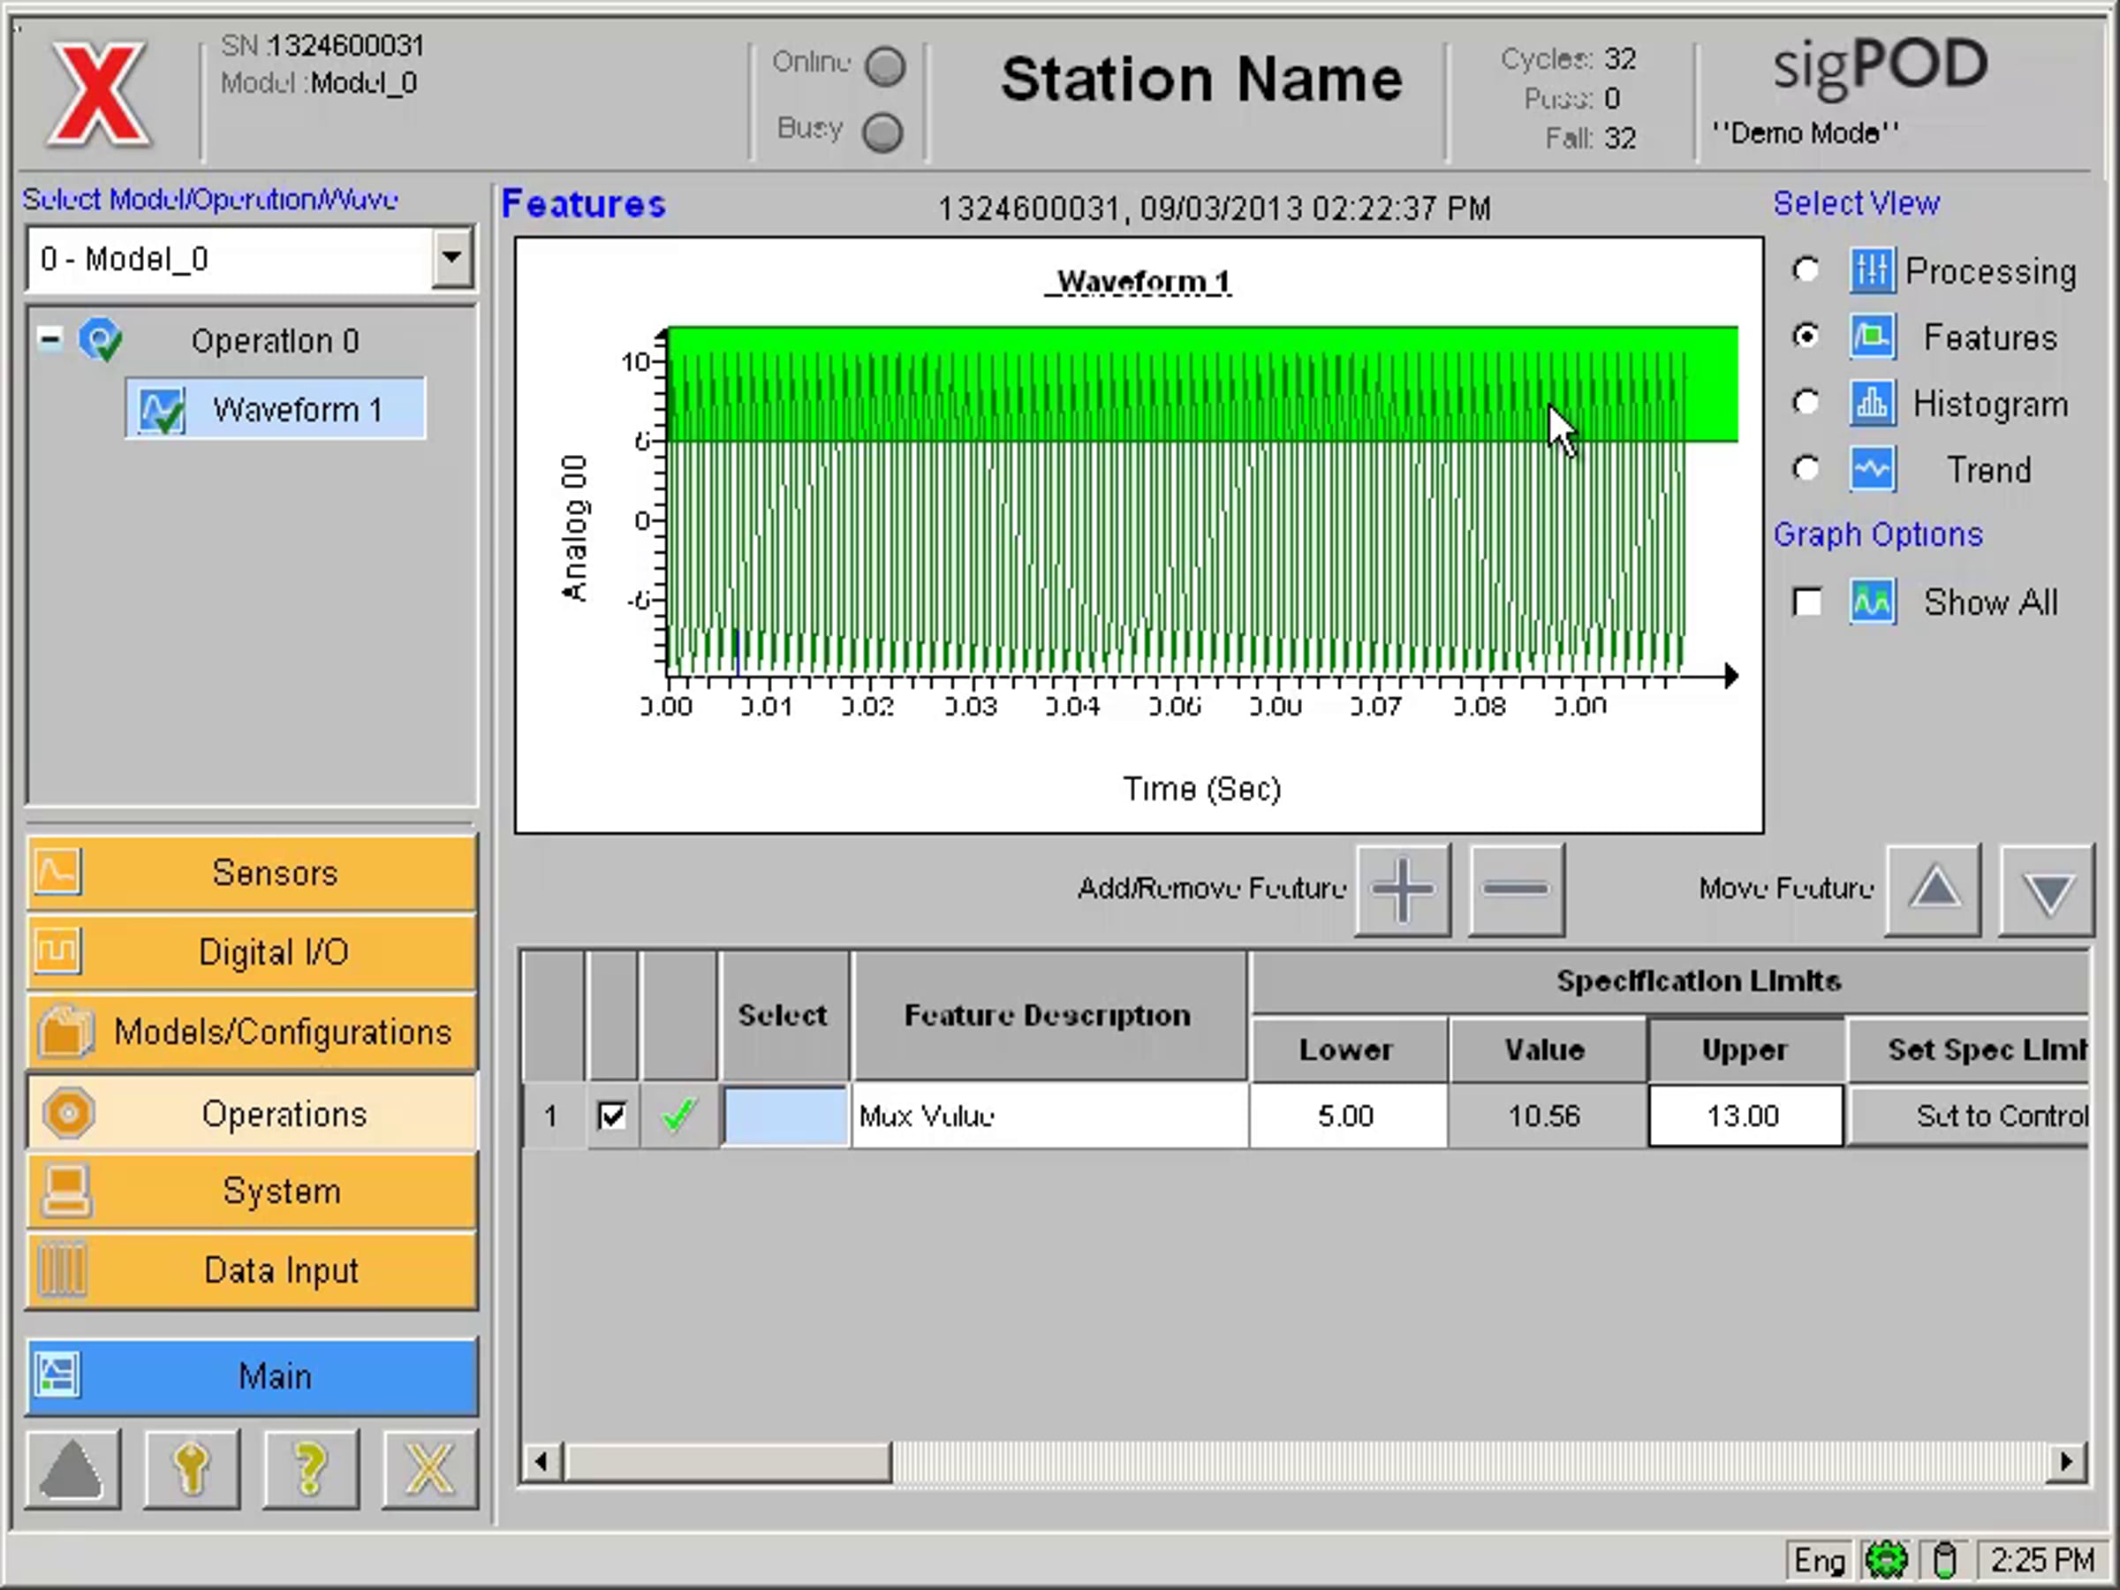This screenshot has width=2120, height=1590.
Task: Click the Max Value feature description cell
Action: coord(1049,1116)
